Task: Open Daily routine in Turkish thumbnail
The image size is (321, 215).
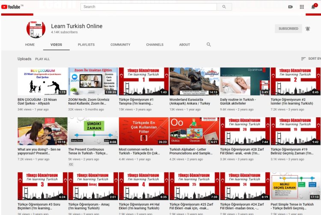Action: tap(245, 81)
